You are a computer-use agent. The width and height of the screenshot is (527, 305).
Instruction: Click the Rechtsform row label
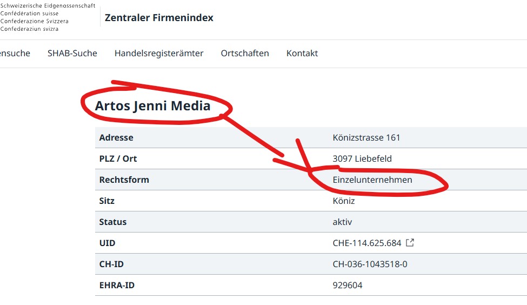click(x=124, y=180)
